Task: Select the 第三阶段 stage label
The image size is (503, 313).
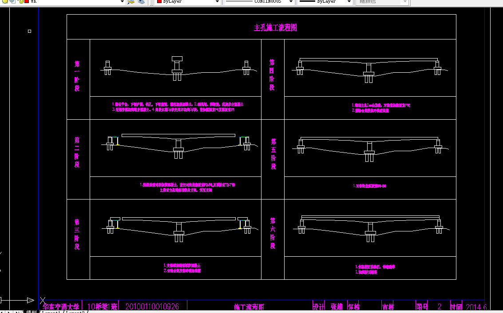Action: coord(77,234)
